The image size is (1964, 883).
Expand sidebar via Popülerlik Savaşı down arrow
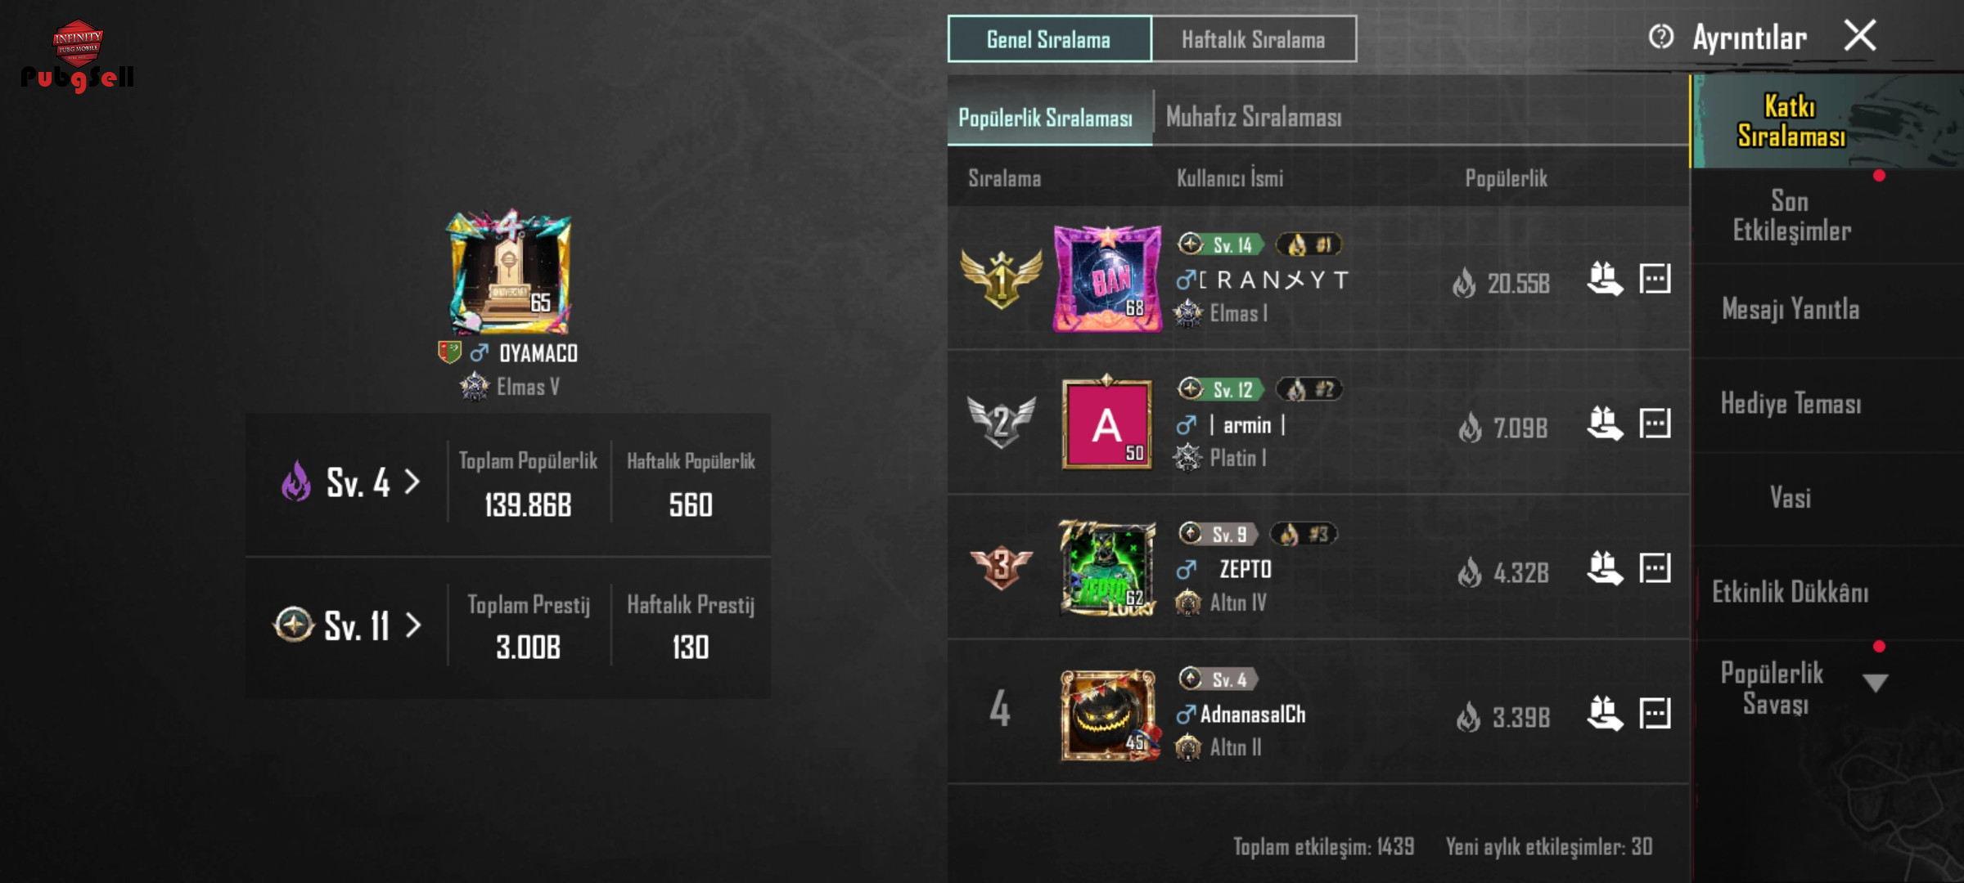coord(1875,683)
